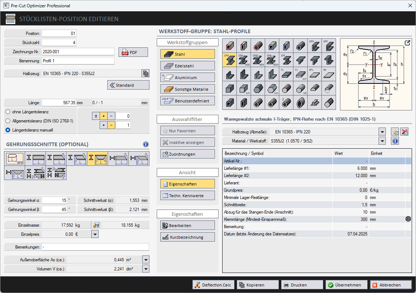Open the drawing via the PDF icon
The height and width of the screenshot is (293, 416).
click(133, 52)
